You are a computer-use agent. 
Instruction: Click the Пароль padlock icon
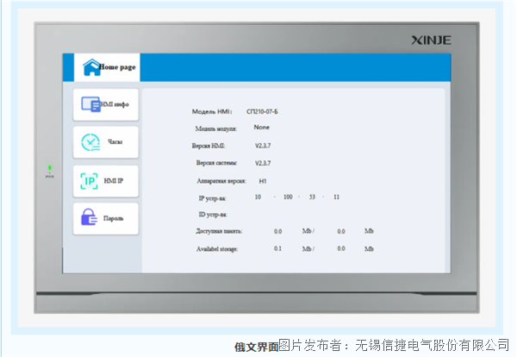tap(90, 218)
